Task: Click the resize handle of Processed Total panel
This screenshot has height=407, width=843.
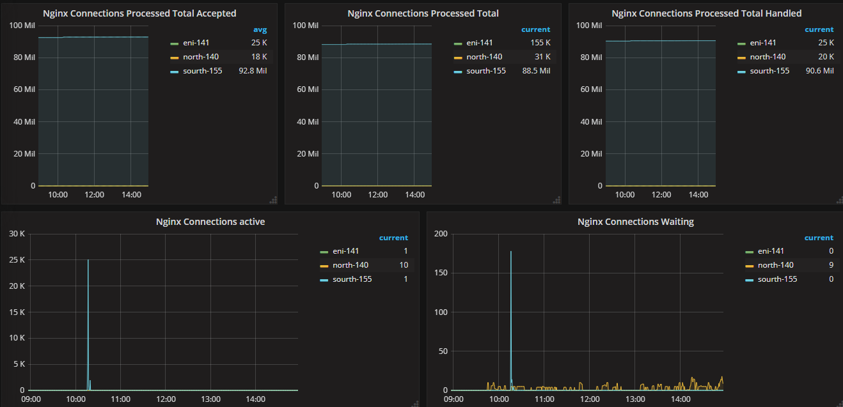Action: pos(556,200)
